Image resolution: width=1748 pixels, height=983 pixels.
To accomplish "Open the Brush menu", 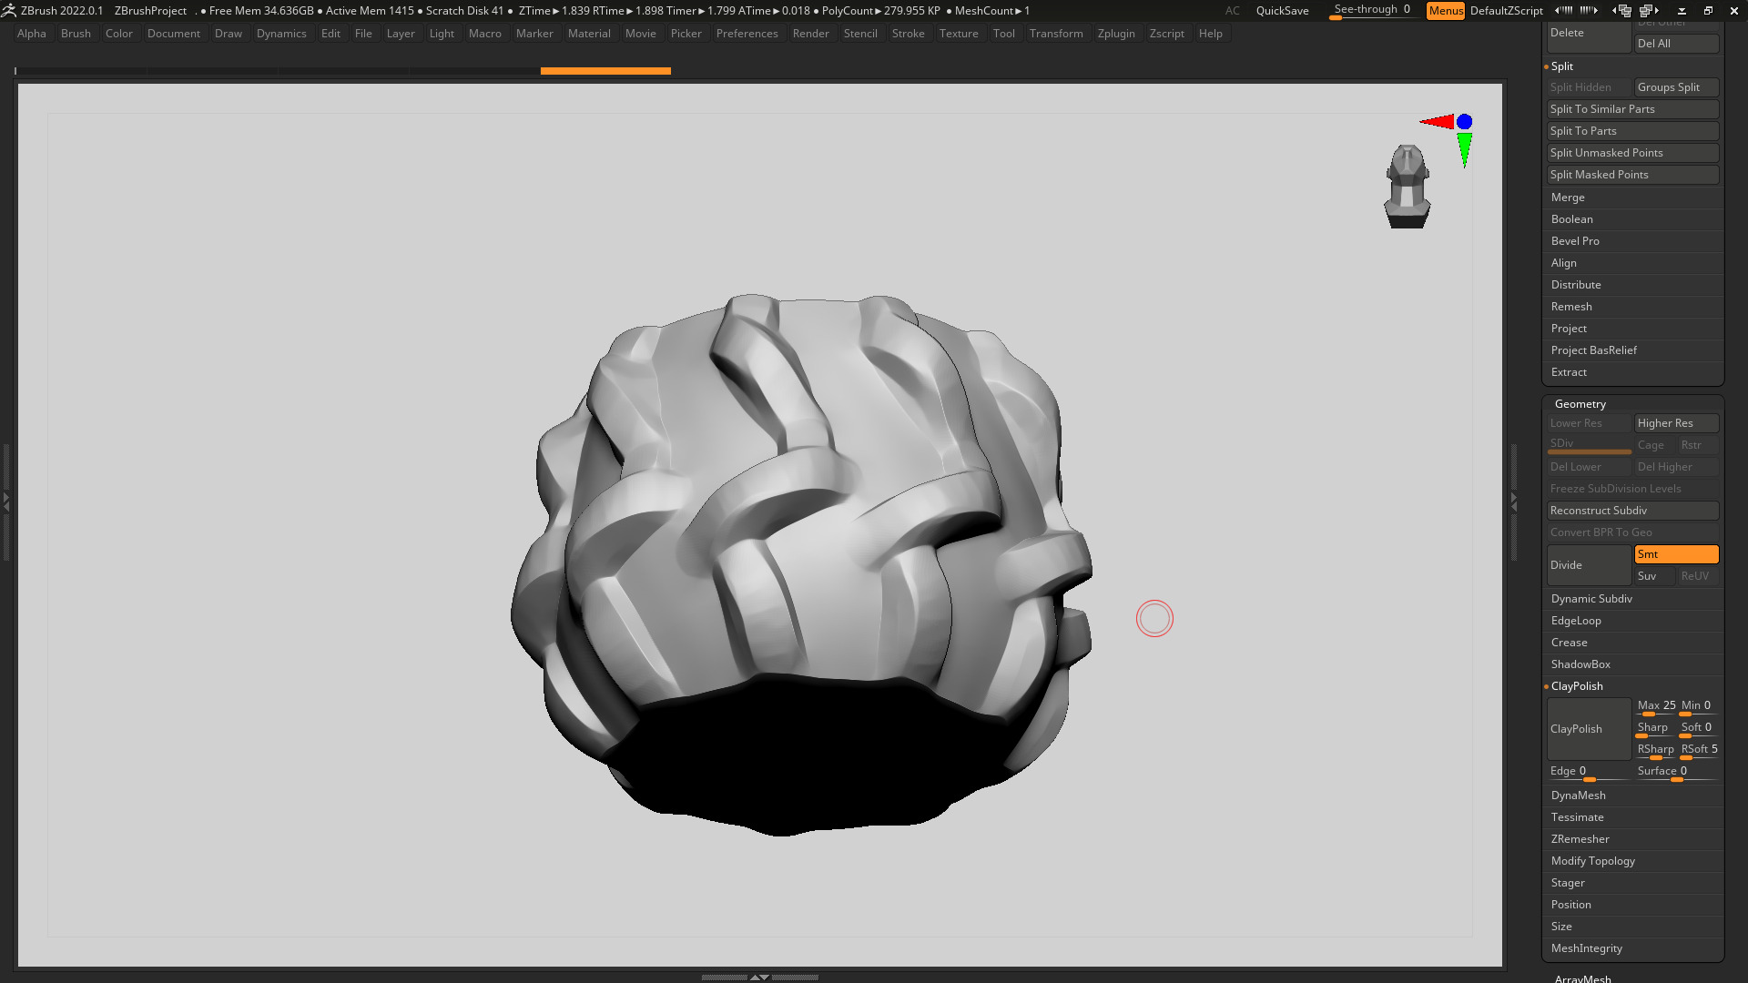I will [x=76, y=34].
